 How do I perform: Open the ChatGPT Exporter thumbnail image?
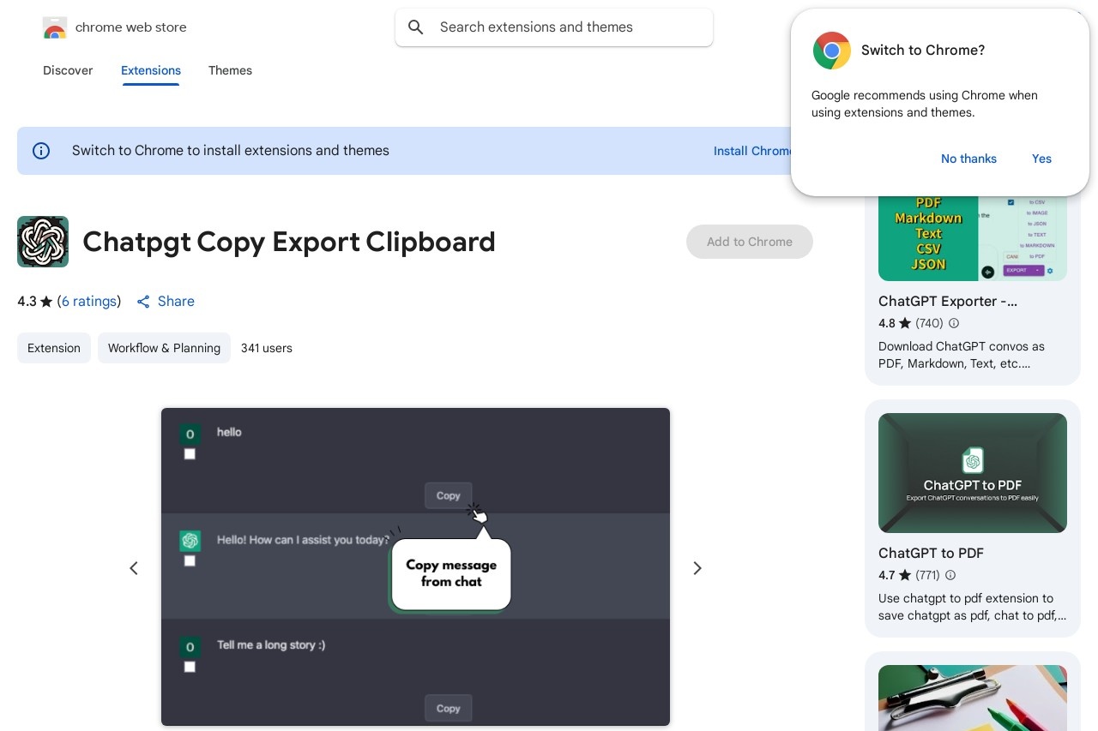tap(973, 237)
